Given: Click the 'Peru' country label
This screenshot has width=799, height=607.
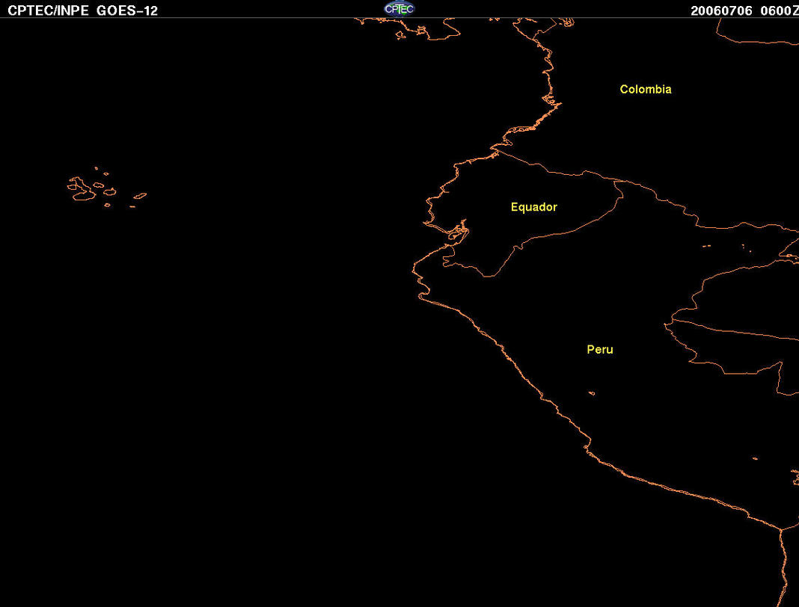Looking at the screenshot, I should pyautogui.click(x=600, y=349).
